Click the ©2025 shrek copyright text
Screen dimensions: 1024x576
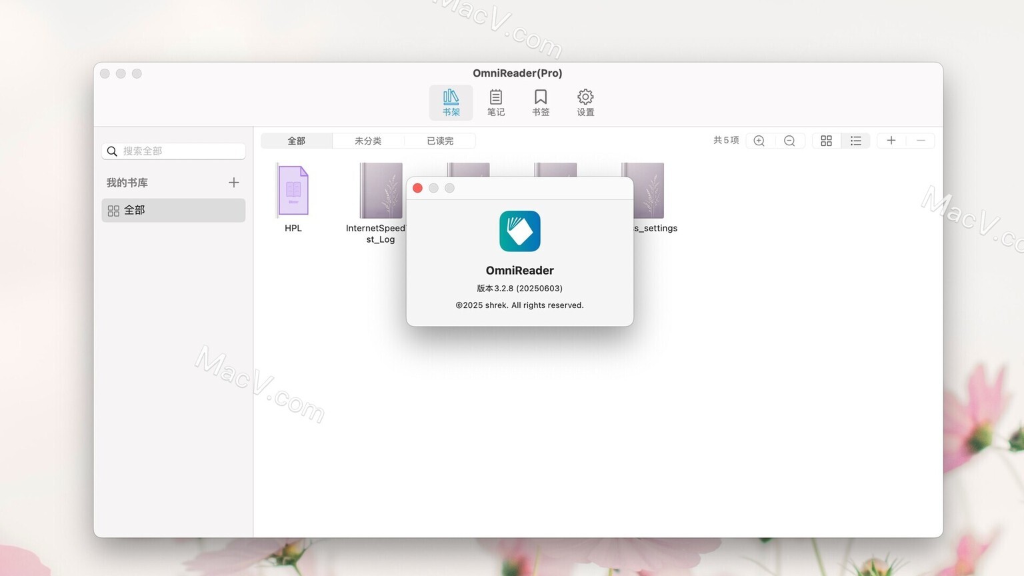coord(520,305)
